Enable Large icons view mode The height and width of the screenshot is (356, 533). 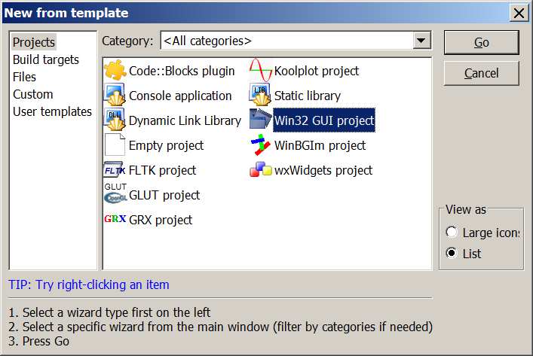[452, 232]
